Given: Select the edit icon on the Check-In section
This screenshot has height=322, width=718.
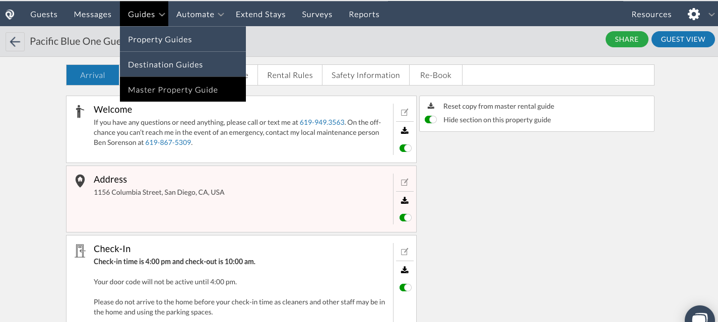Looking at the screenshot, I should coord(405,251).
